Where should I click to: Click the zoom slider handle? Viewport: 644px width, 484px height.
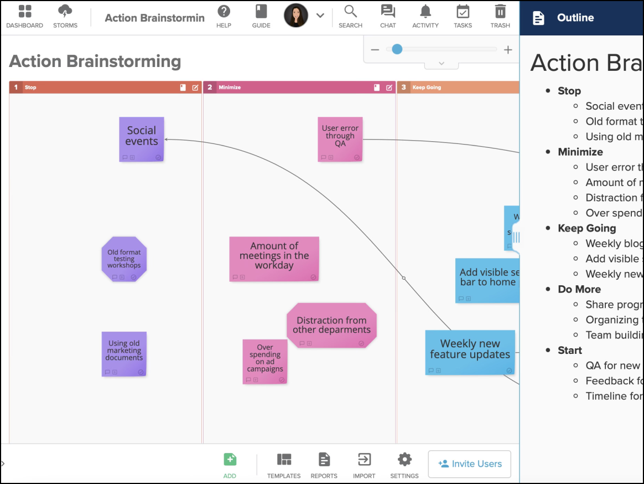397,49
